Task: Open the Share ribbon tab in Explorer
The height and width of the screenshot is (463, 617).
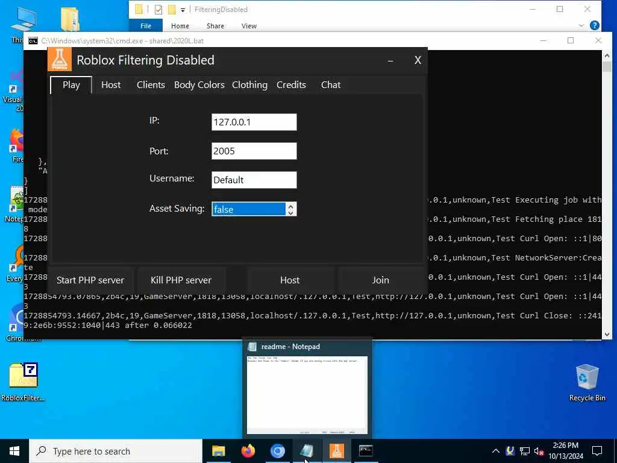Action: click(215, 25)
